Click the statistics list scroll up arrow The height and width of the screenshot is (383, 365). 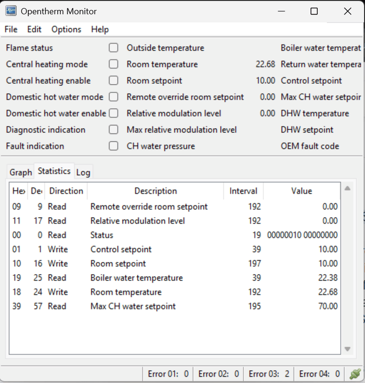[x=347, y=188]
